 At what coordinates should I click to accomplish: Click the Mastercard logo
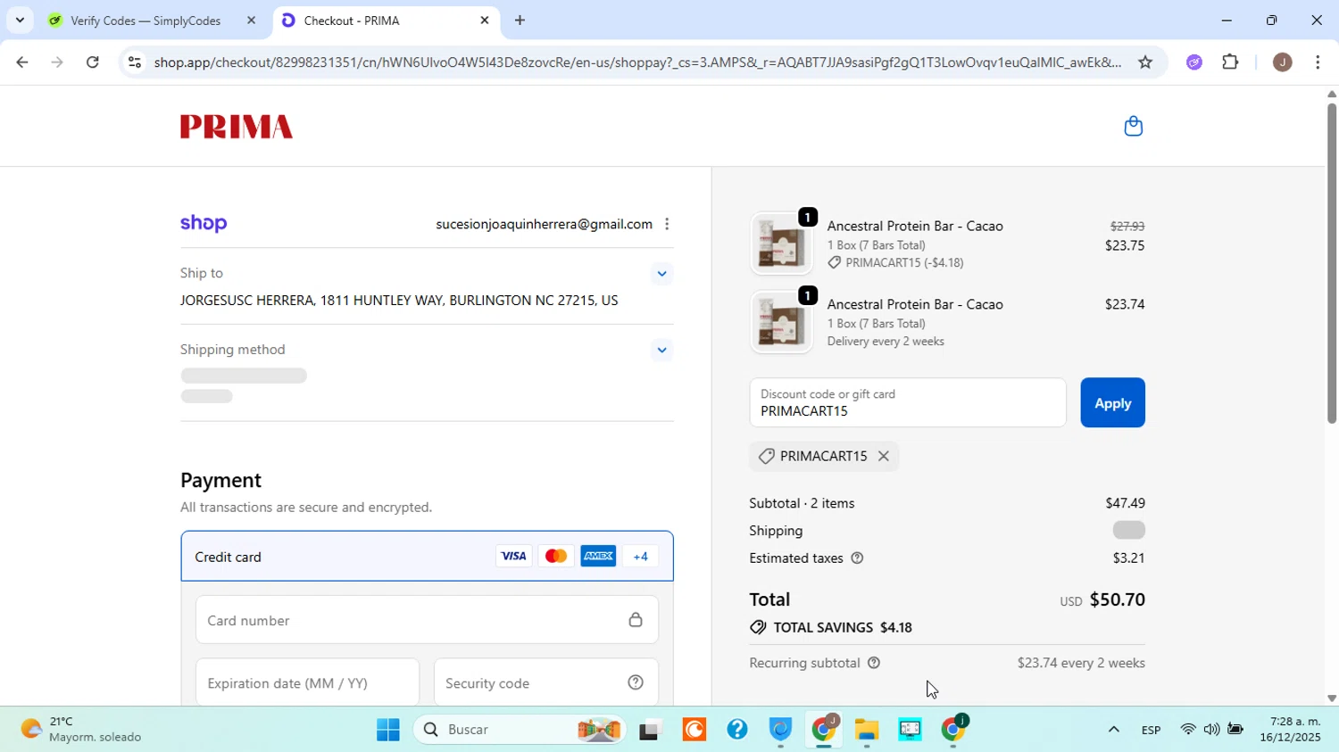(556, 557)
